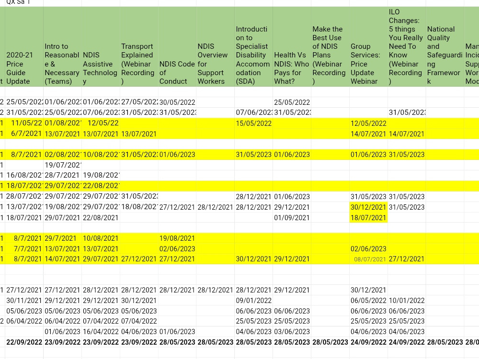The height and width of the screenshot is (359, 479).
Task: Click the '7/7/2021' cell
Action: pos(24,249)
